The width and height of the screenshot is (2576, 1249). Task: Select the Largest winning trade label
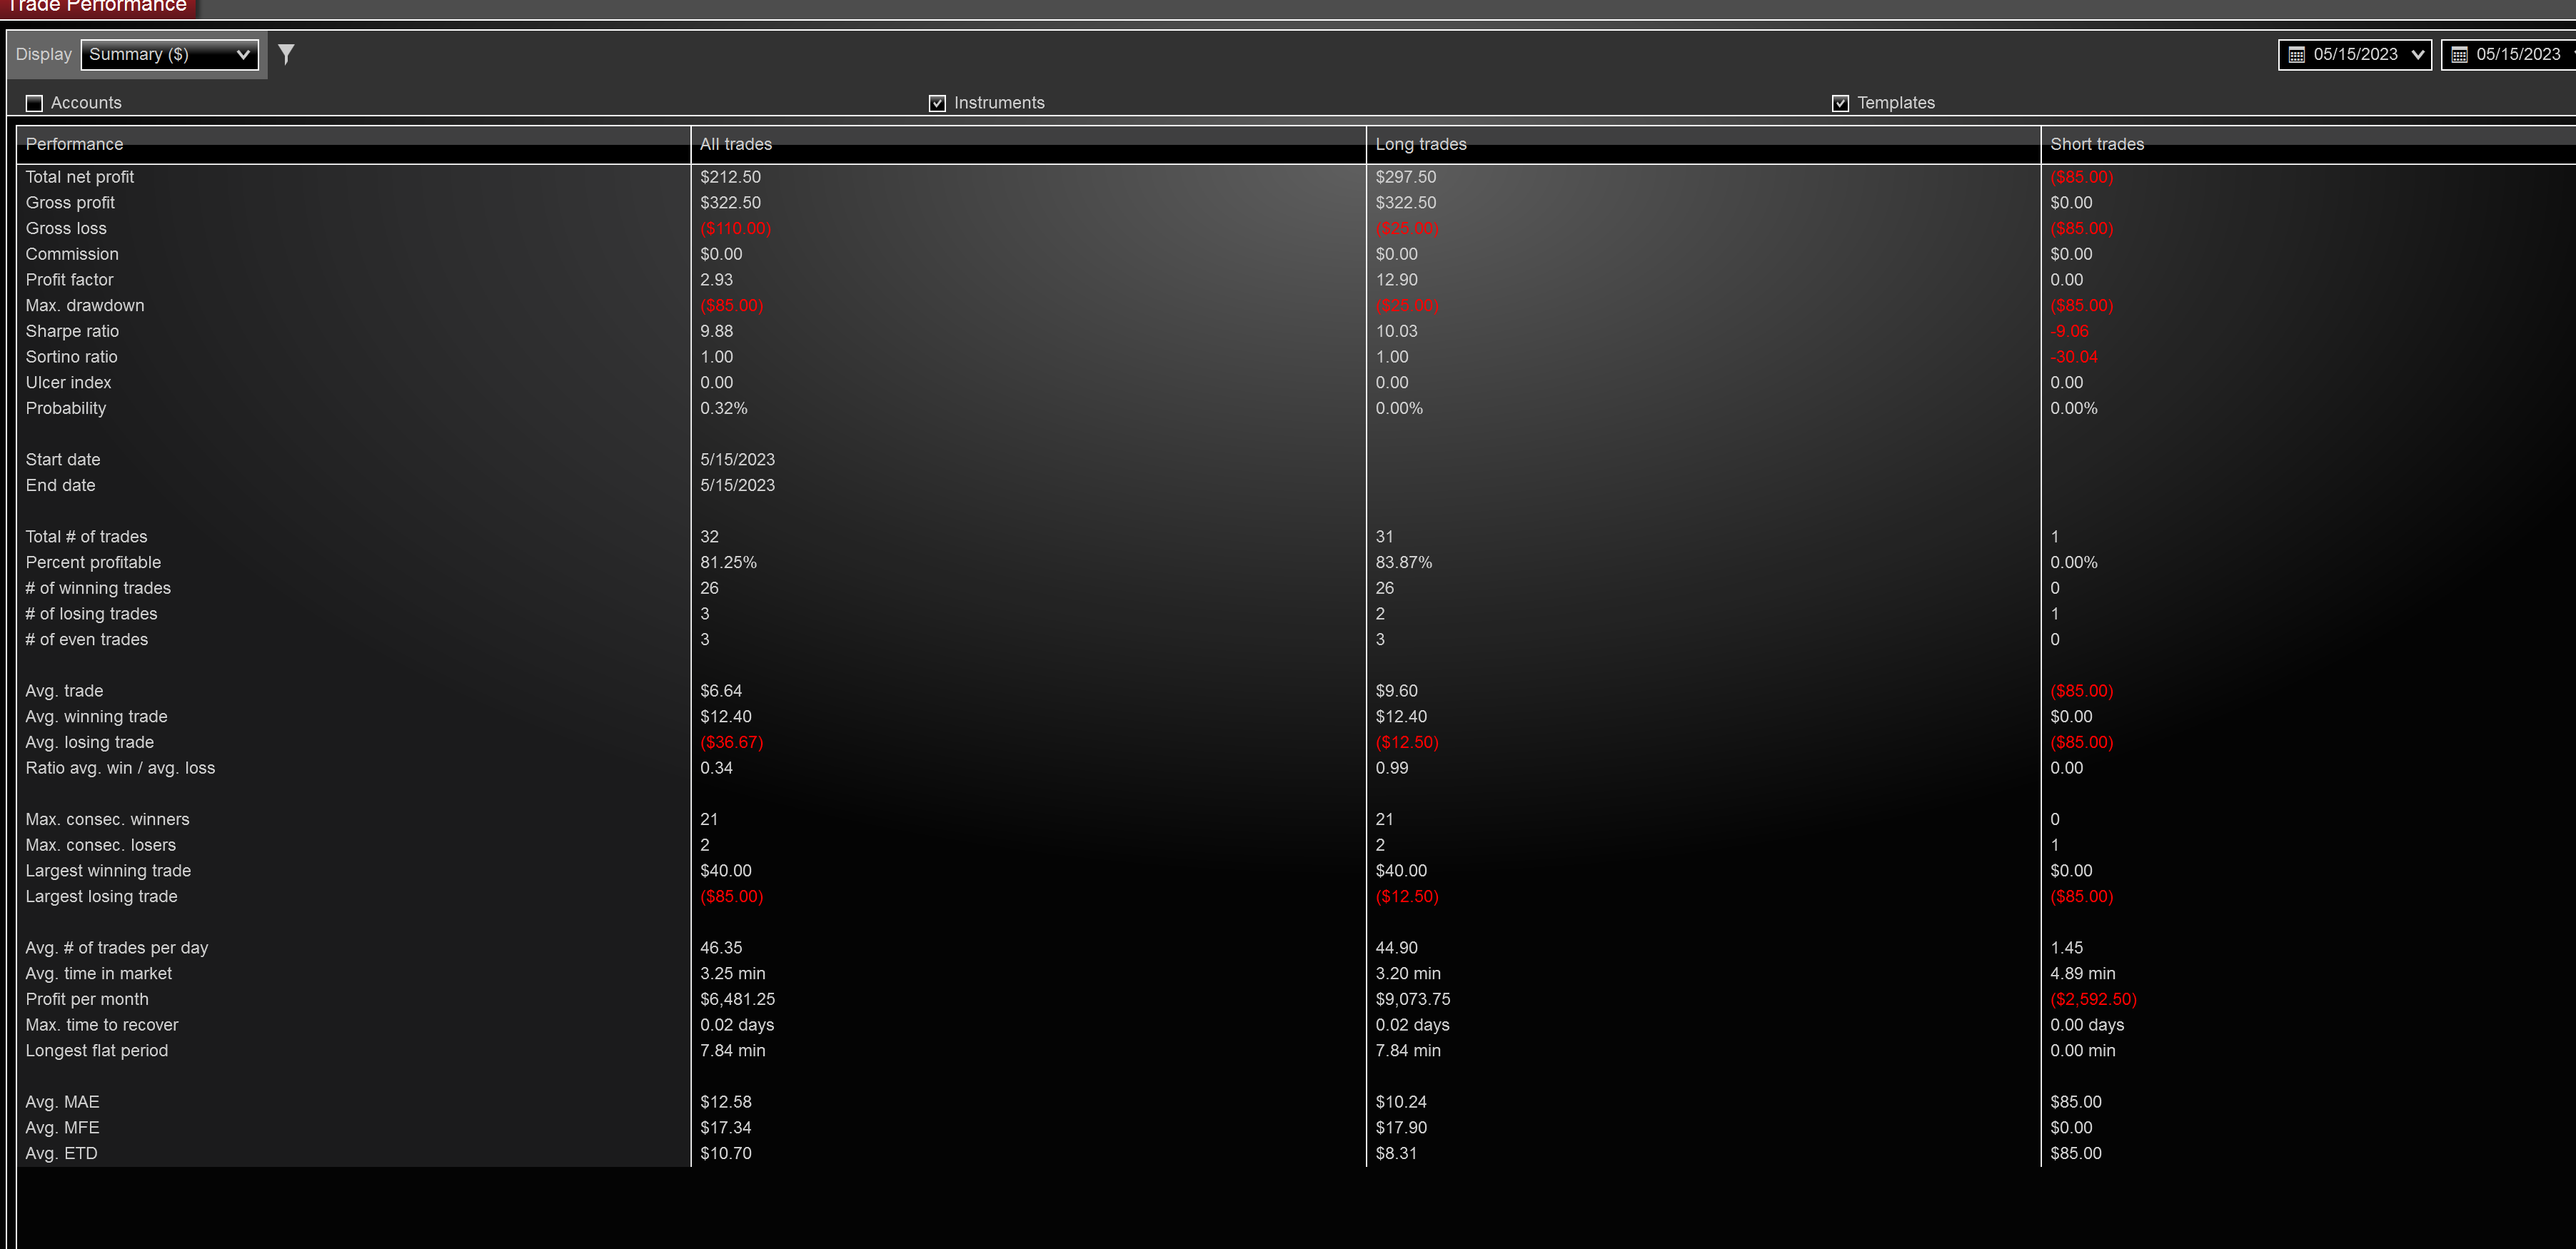(108, 871)
